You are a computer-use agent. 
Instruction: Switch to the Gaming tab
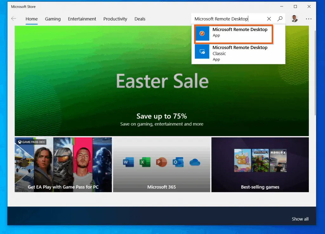[x=53, y=19]
